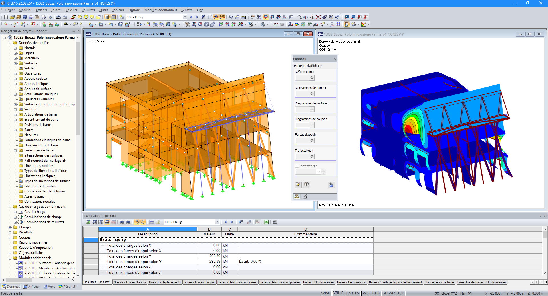Open the Vues navigator tab
The image size is (548, 296).
click(49, 287)
